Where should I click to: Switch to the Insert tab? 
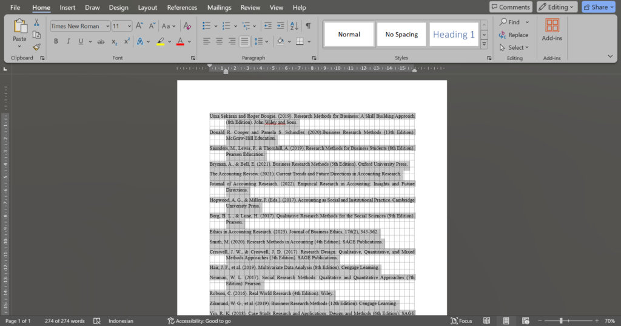coord(67,7)
